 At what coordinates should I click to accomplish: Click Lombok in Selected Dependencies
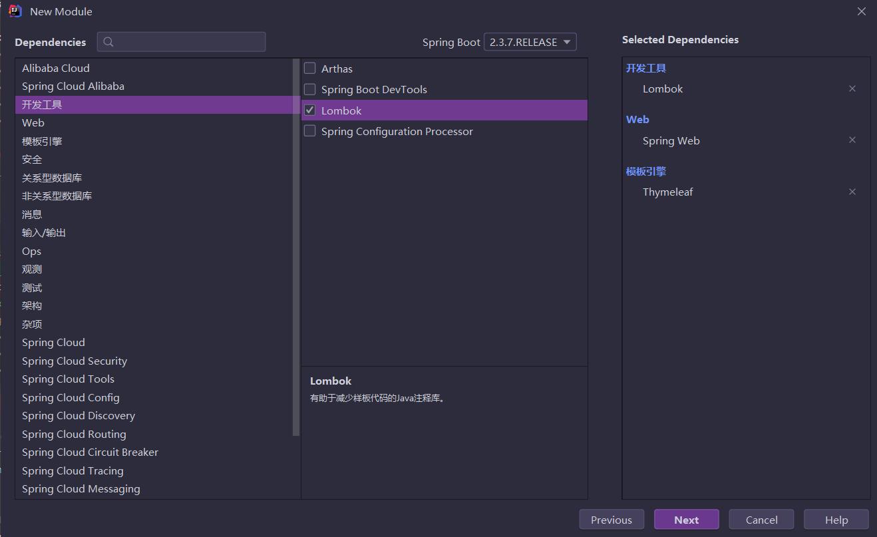(x=663, y=89)
